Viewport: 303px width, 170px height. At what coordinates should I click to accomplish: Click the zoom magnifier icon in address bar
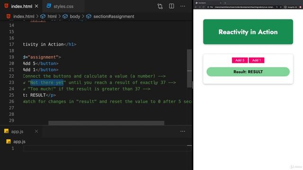276,7
